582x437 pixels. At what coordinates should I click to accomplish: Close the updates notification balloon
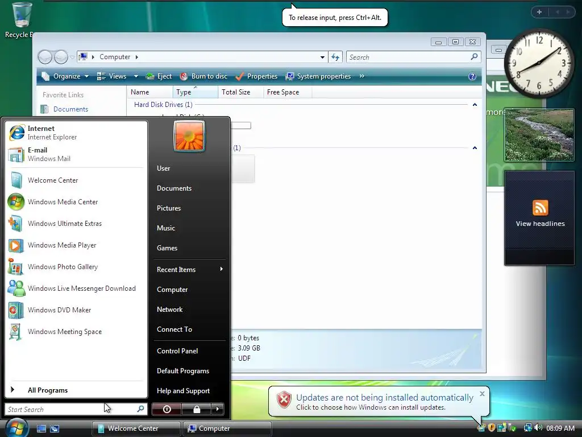tap(482, 394)
